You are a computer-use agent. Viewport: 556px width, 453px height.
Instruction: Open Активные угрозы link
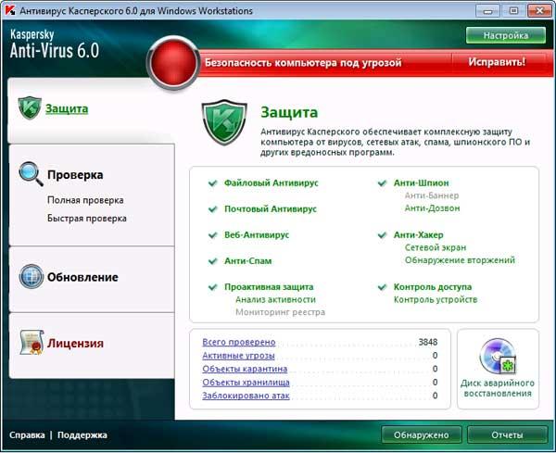point(238,356)
